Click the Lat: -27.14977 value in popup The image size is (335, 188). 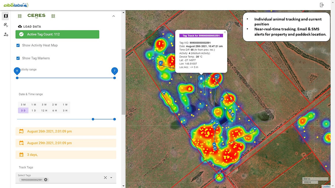tap(187, 60)
